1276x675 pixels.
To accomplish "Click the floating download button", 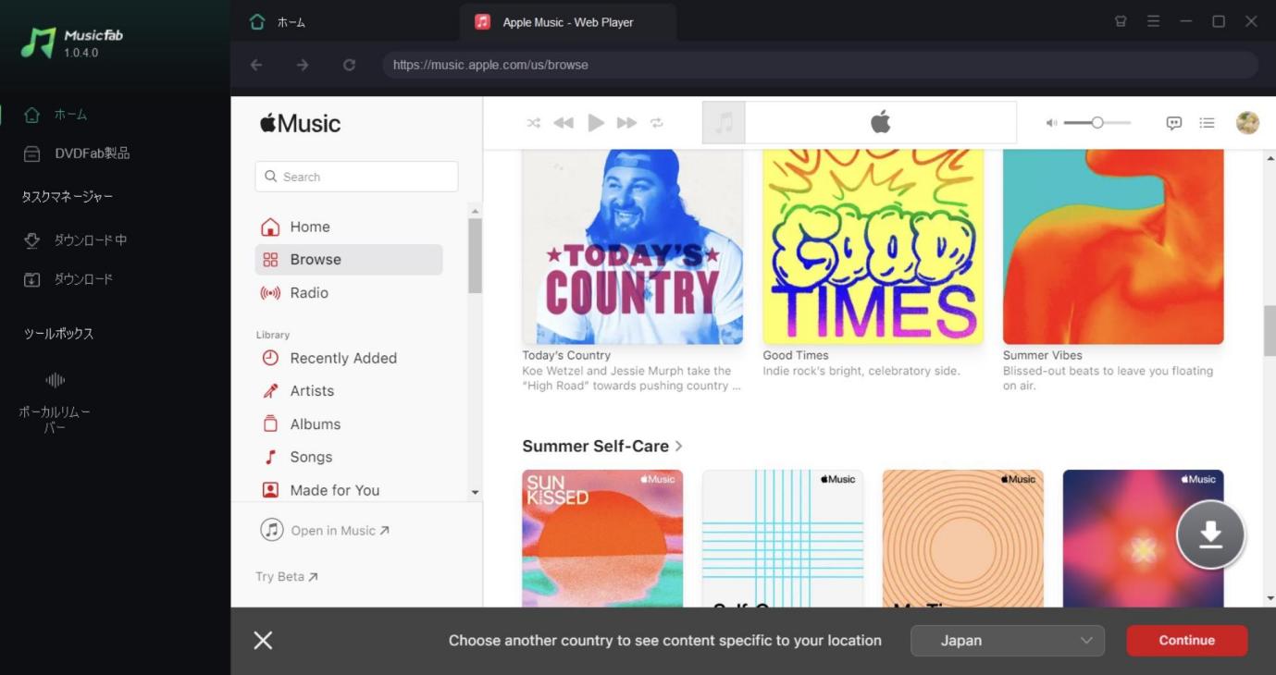I will click(1210, 534).
